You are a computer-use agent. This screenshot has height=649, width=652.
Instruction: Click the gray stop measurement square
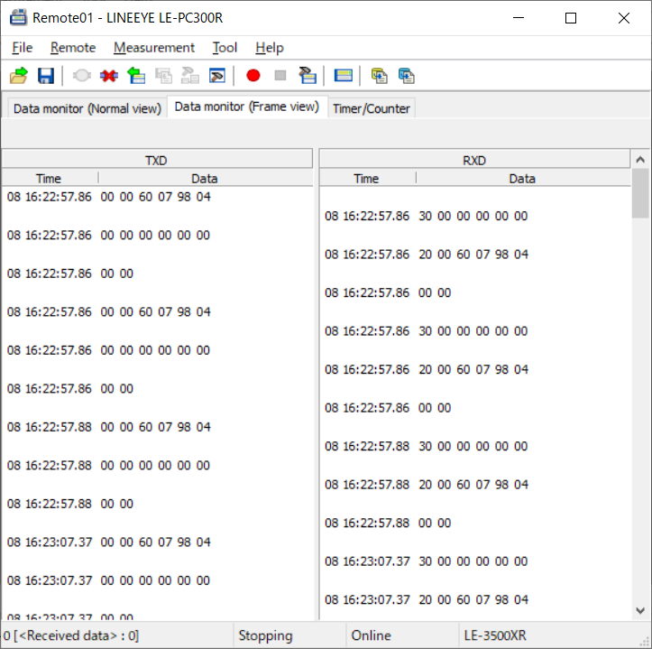click(280, 76)
